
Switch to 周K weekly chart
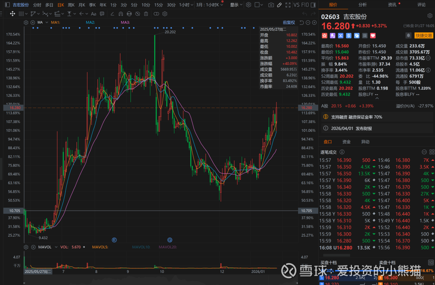(x=71, y=5)
